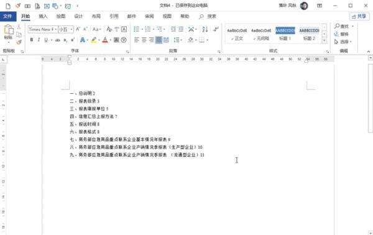Click the Increase Indent icon
The image size is (373, 235).
[x=181, y=29]
